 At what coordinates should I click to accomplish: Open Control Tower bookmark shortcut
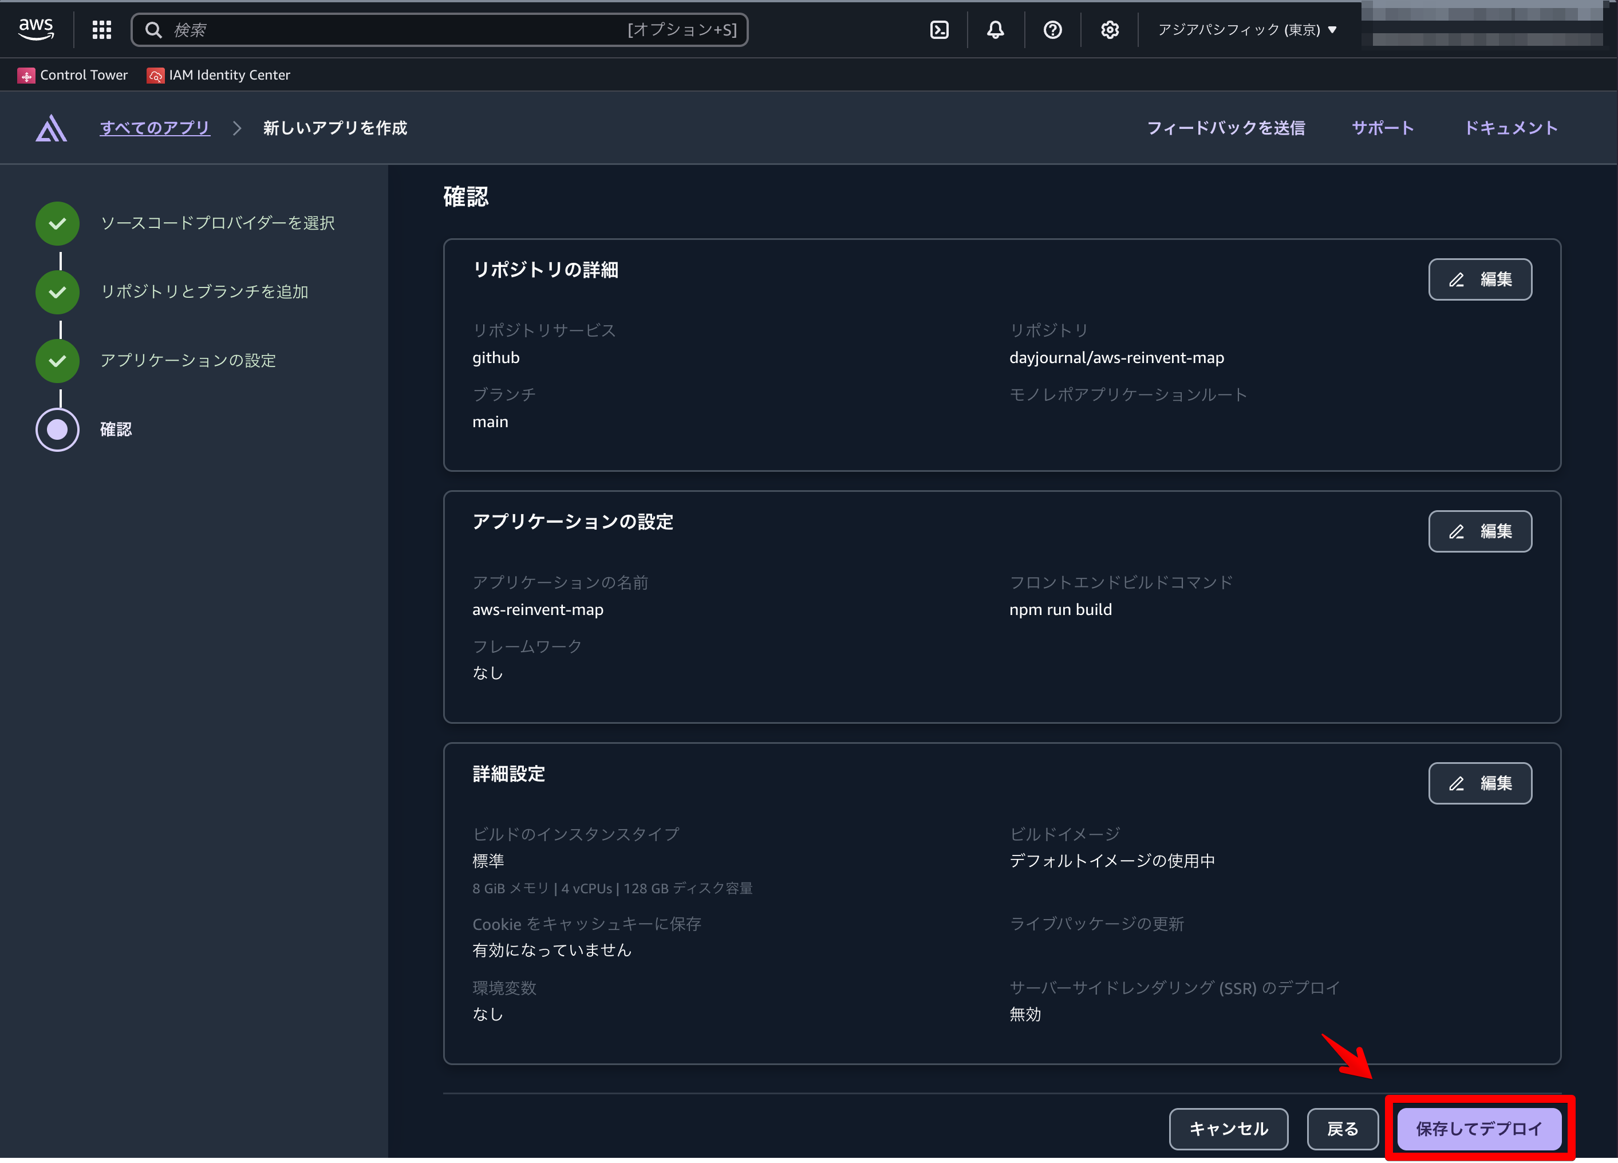coord(73,75)
